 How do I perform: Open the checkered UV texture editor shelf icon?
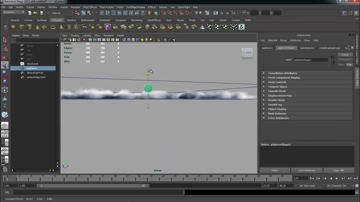click(241, 27)
